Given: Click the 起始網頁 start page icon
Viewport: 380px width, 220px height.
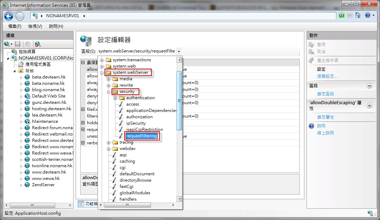Looking at the screenshot, I should coord(14,51).
